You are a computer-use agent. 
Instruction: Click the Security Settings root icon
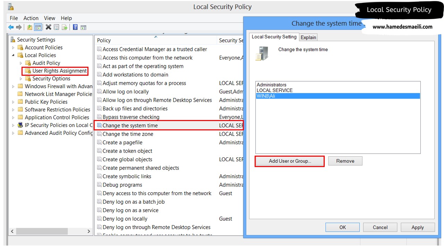[13, 39]
